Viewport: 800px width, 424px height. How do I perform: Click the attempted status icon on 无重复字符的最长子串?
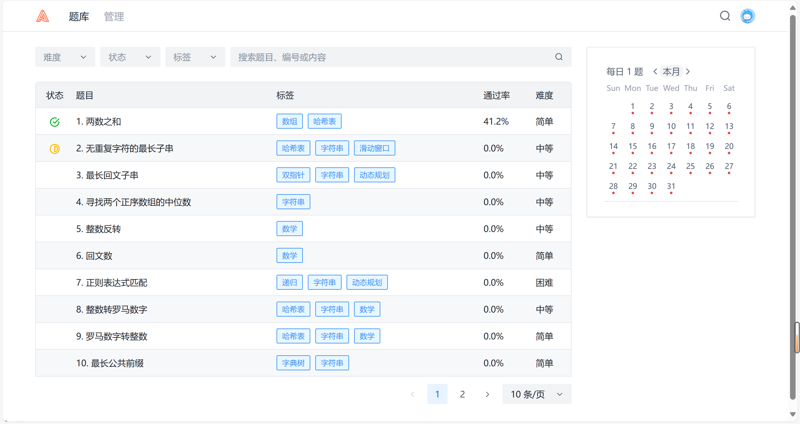55,149
